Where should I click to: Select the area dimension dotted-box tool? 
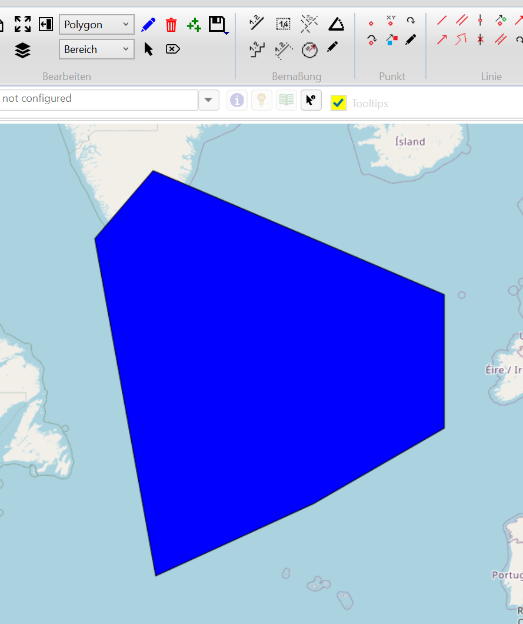point(283,24)
